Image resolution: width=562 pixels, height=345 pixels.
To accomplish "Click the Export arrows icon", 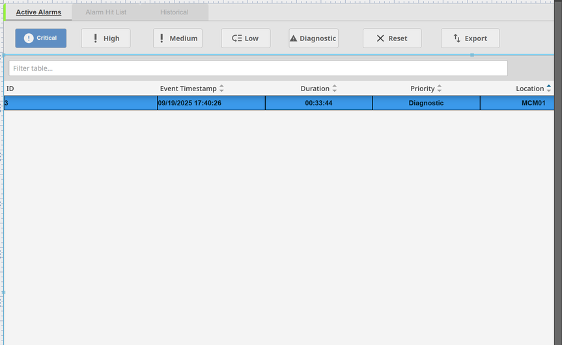I will [457, 38].
